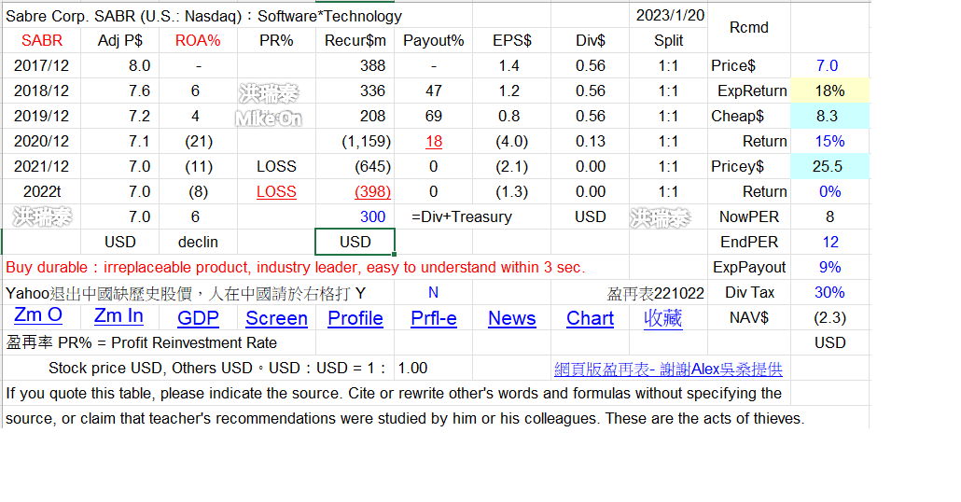Click the red underlined LOSS cell

coord(276,192)
